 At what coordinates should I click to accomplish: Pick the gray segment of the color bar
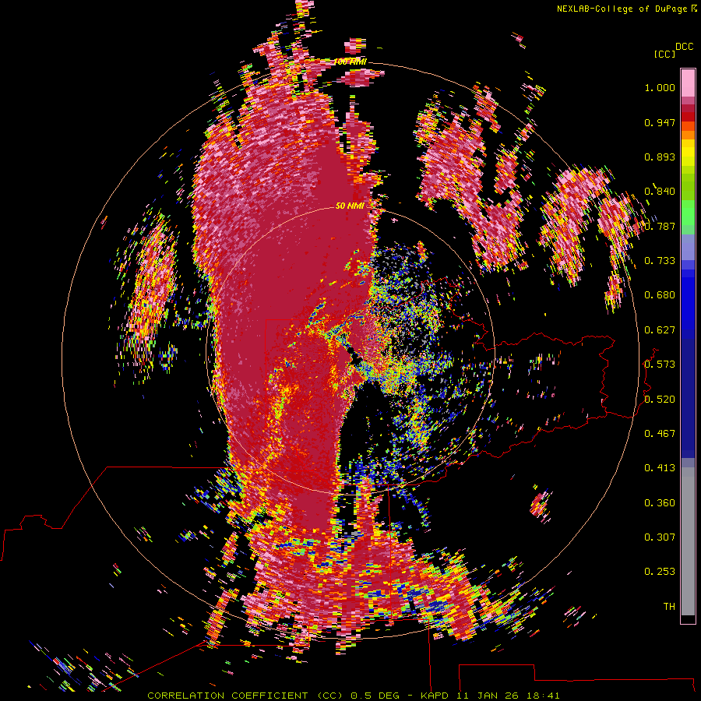pos(688,541)
